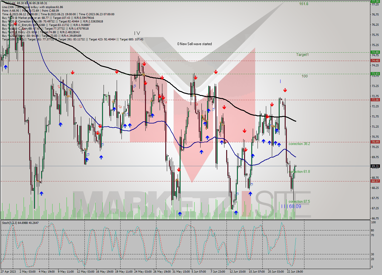The image size is (382, 275).
Task: Click the Target1 level label
Action: pos(303,55)
